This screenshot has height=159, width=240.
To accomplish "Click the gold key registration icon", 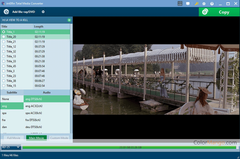I will click(x=197, y=4).
